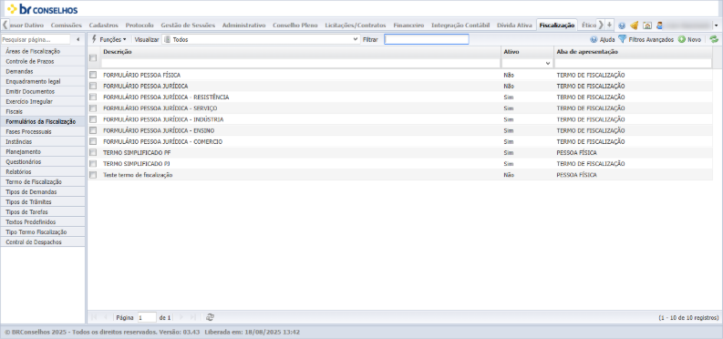The height and width of the screenshot is (339, 723).
Task: Check the PESSOA JURÍDICA - ENSINO checkbox
Action: pyautogui.click(x=93, y=130)
